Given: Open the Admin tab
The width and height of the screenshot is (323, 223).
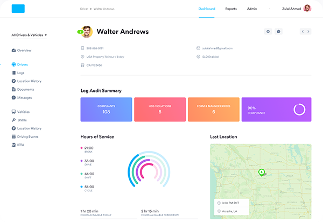Looking at the screenshot, I should [x=252, y=9].
